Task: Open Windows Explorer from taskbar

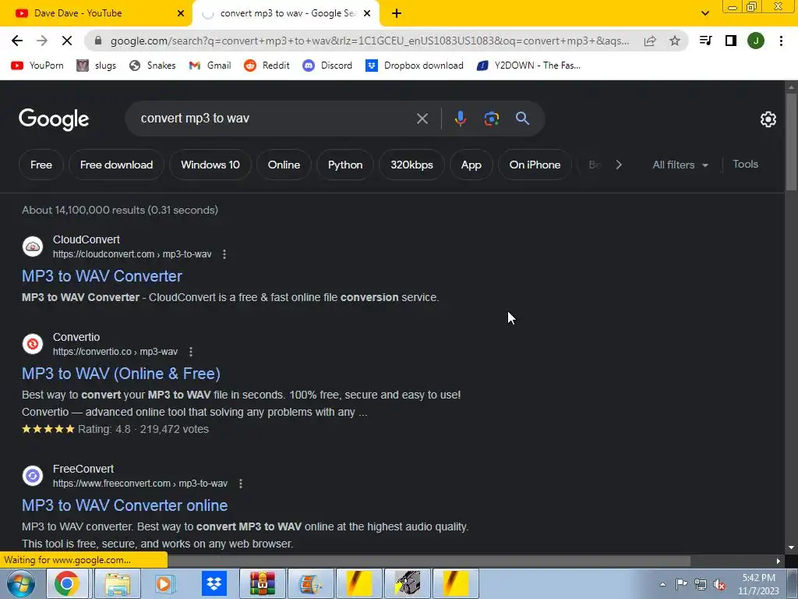Action: pos(118,583)
